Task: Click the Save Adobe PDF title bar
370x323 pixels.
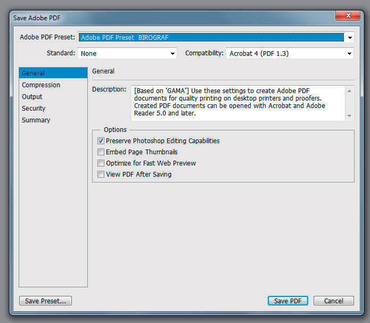Action: point(160,18)
